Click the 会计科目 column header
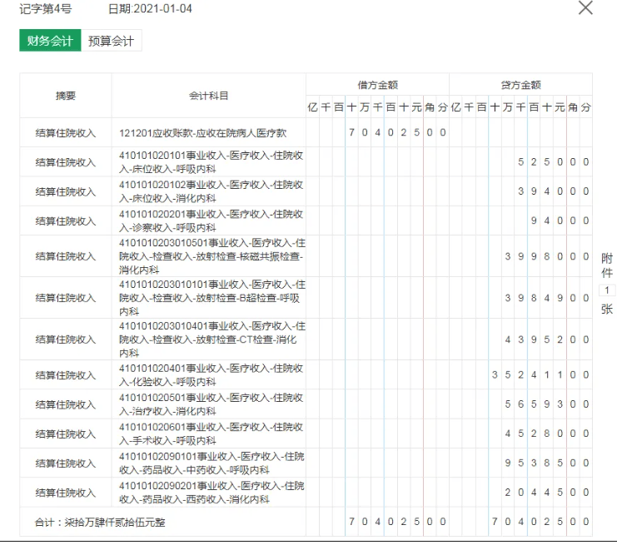This screenshot has height=545, width=617. point(208,96)
